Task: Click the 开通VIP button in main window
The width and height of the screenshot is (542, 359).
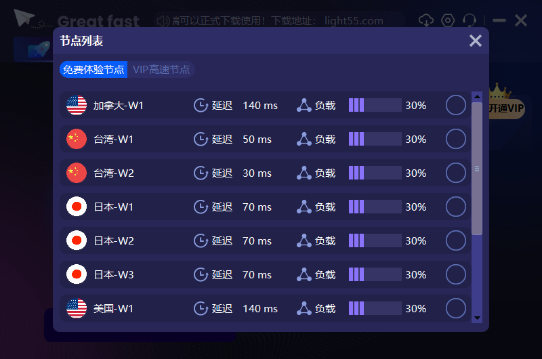Action: coord(507,108)
